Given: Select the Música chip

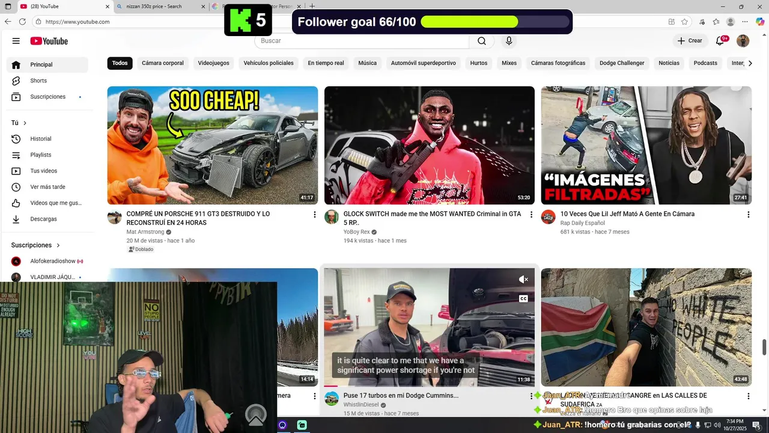Looking at the screenshot, I should coord(368,63).
